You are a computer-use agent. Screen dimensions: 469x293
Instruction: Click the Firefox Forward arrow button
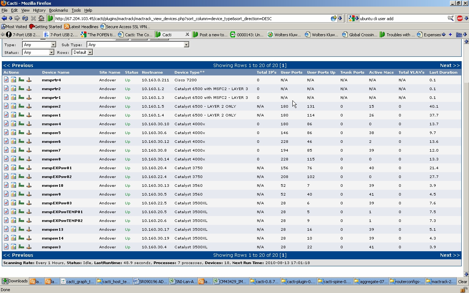(x=17, y=18)
